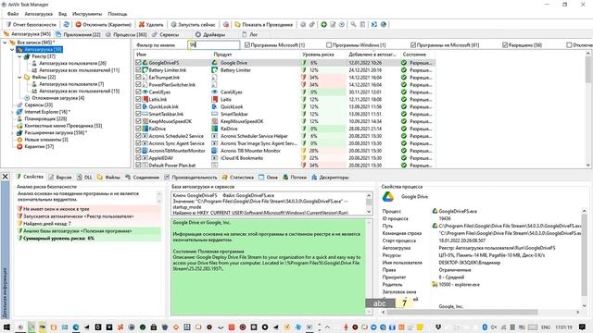Click the edit entry pencil icon in the toolbar

tap(333, 25)
